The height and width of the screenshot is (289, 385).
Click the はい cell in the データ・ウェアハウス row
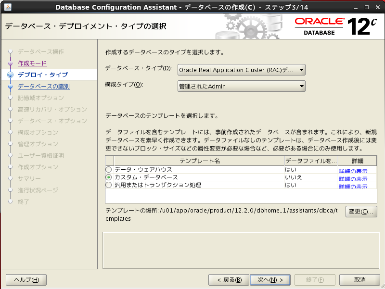[x=311, y=170]
